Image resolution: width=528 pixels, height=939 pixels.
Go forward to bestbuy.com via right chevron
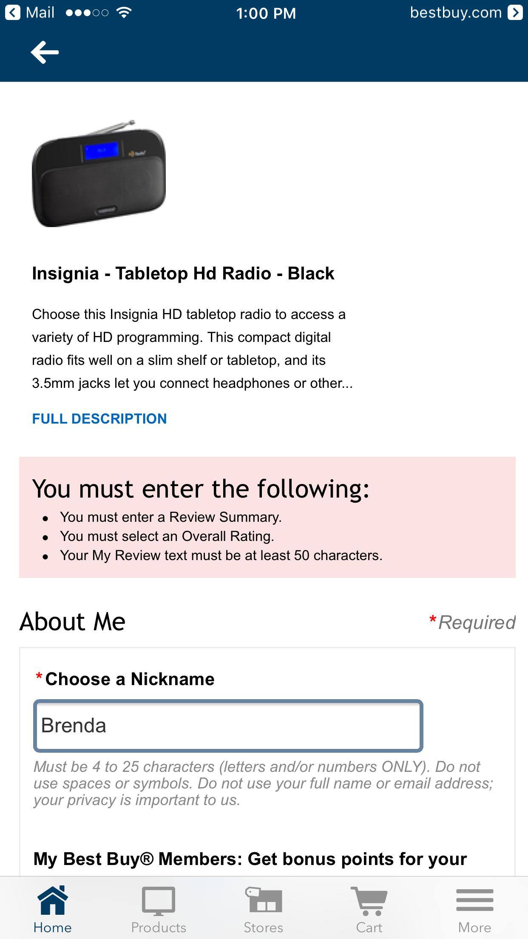point(516,13)
